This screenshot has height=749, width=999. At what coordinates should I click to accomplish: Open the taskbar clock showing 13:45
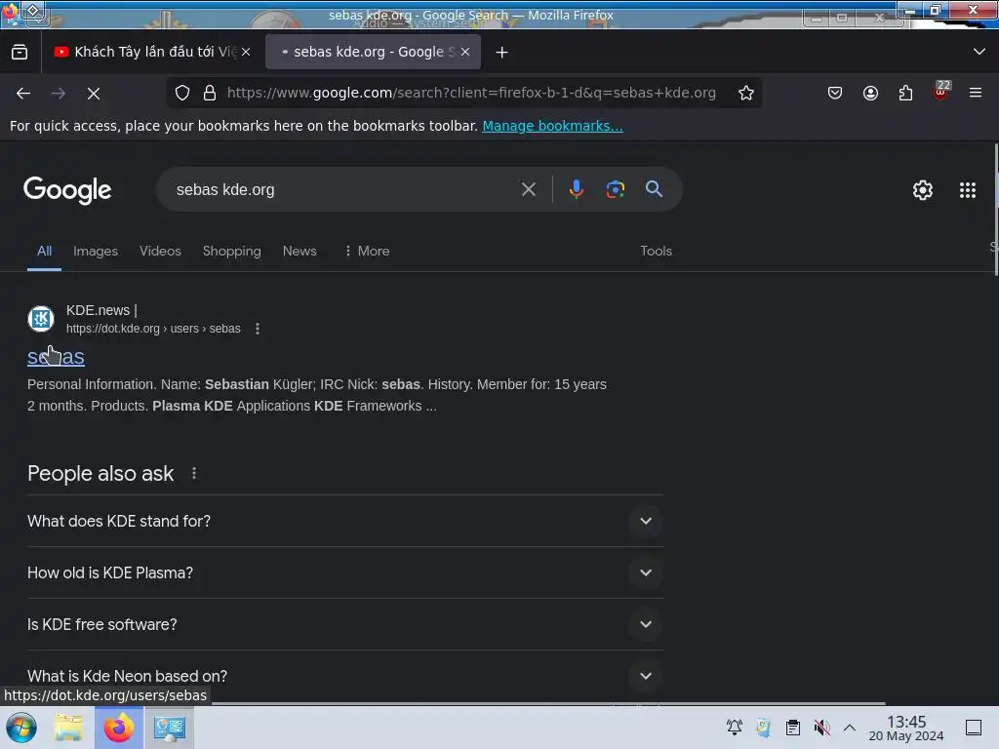[906, 728]
